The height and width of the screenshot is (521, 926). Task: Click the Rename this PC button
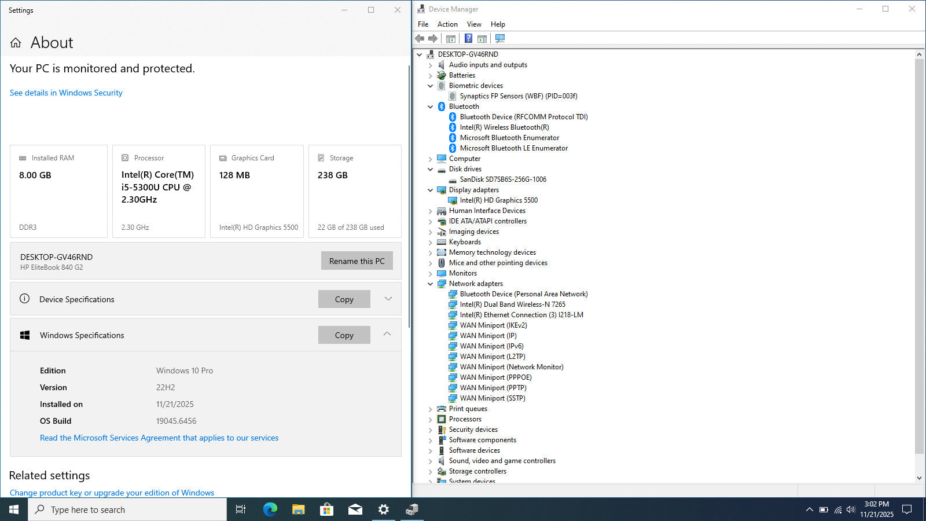pos(357,261)
